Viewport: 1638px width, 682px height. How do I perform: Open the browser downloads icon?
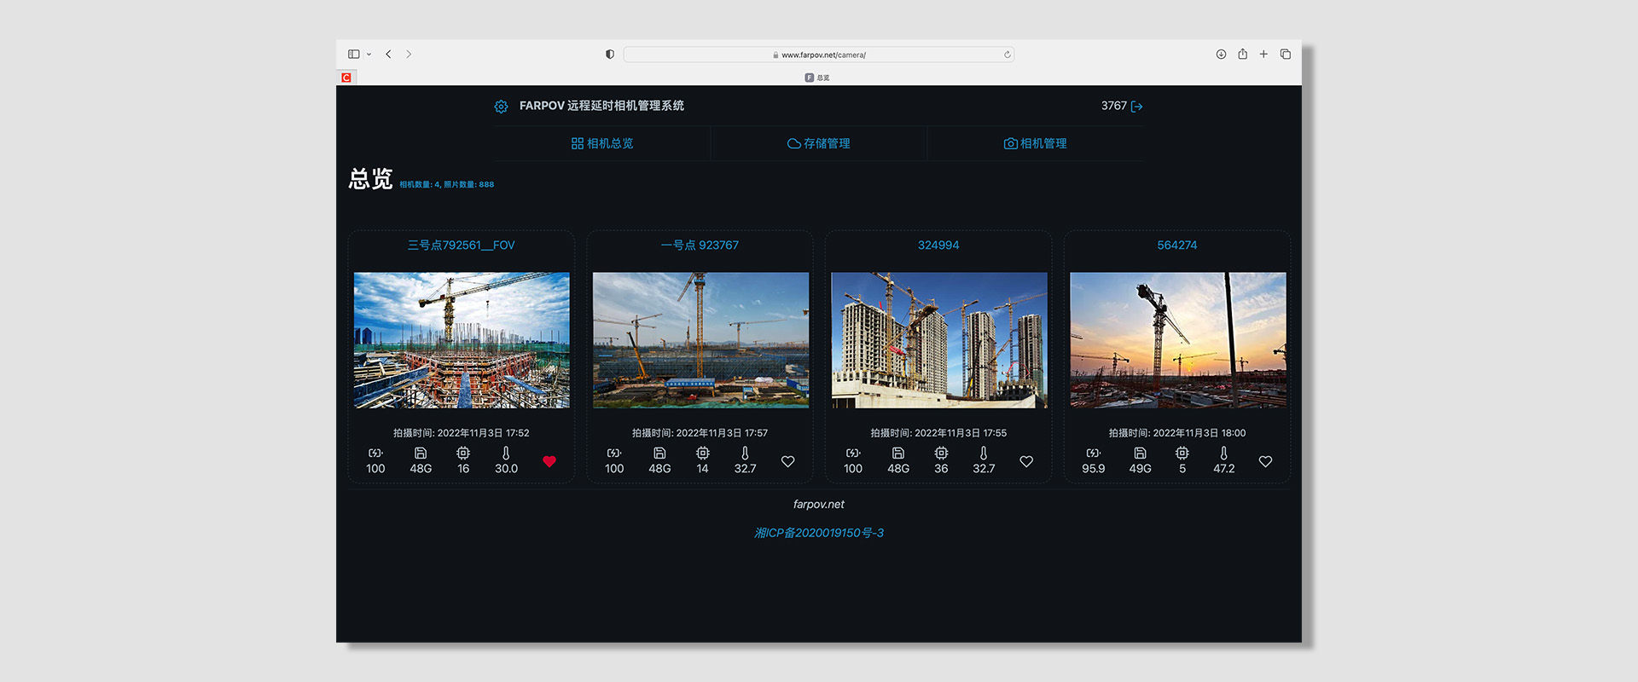[1221, 55]
